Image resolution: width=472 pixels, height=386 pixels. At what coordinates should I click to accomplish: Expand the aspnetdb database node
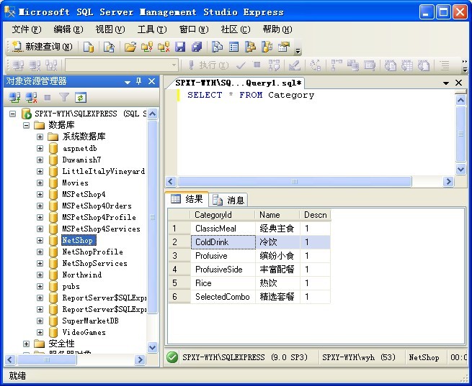(x=40, y=148)
